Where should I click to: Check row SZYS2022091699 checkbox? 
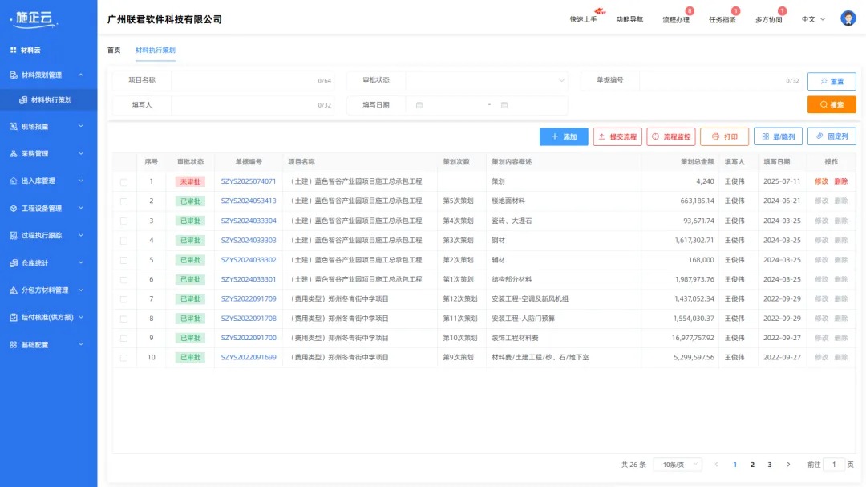pos(123,358)
